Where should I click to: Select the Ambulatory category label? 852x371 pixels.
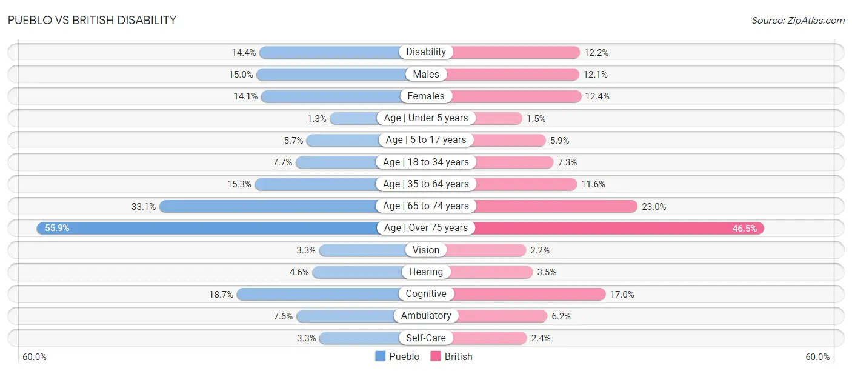426,316
